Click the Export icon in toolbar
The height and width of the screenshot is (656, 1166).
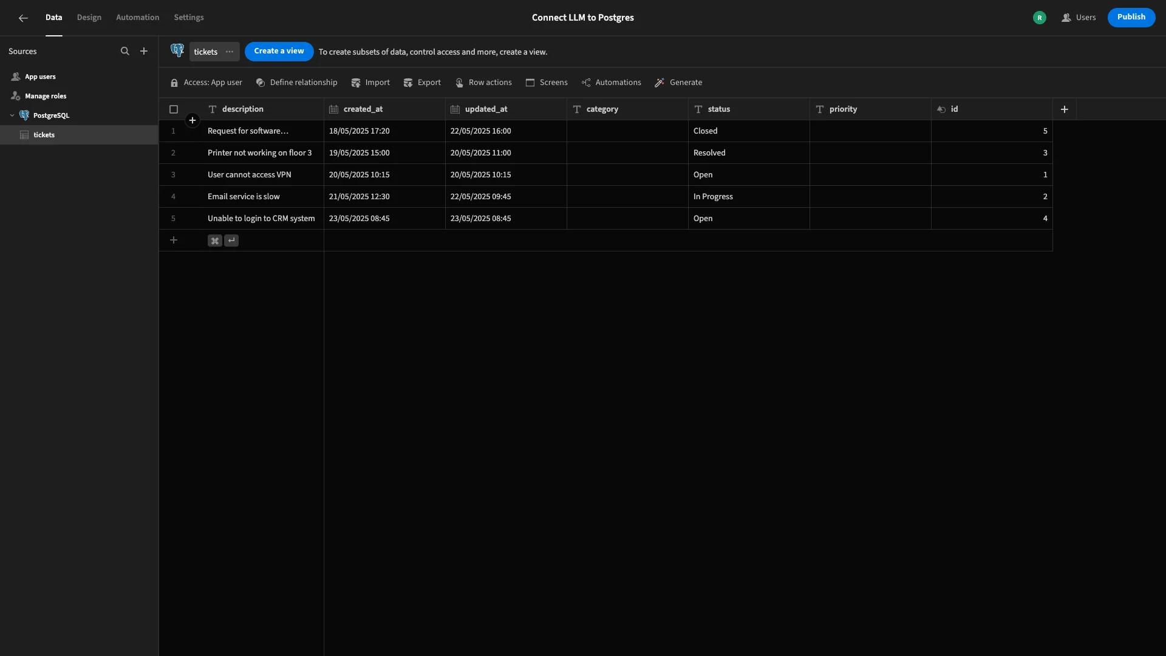point(408,83)
